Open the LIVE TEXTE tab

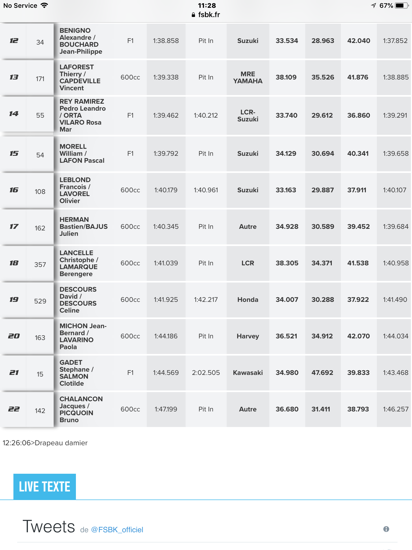click(x=45, y=487)
